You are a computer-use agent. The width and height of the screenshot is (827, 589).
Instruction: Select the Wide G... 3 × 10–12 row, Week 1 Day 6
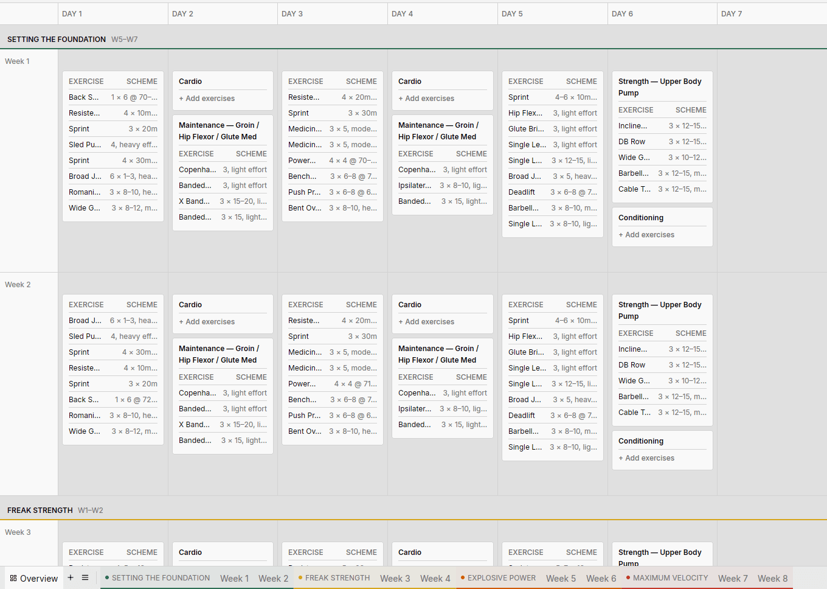(662, 158)
